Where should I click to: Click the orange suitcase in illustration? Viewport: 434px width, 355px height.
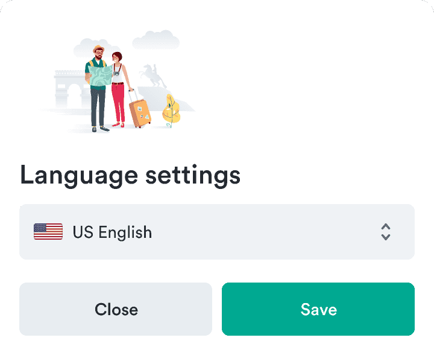pos(140,113)
